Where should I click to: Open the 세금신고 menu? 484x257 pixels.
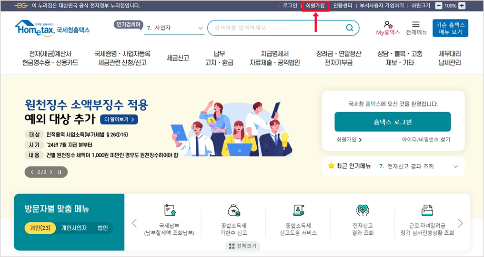click(178, 58)
